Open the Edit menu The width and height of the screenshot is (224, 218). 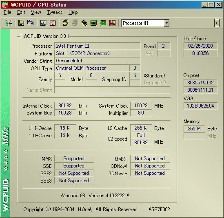tap(21, 12)
